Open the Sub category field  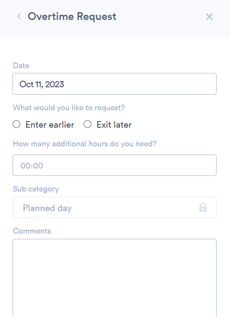point(114,208)
